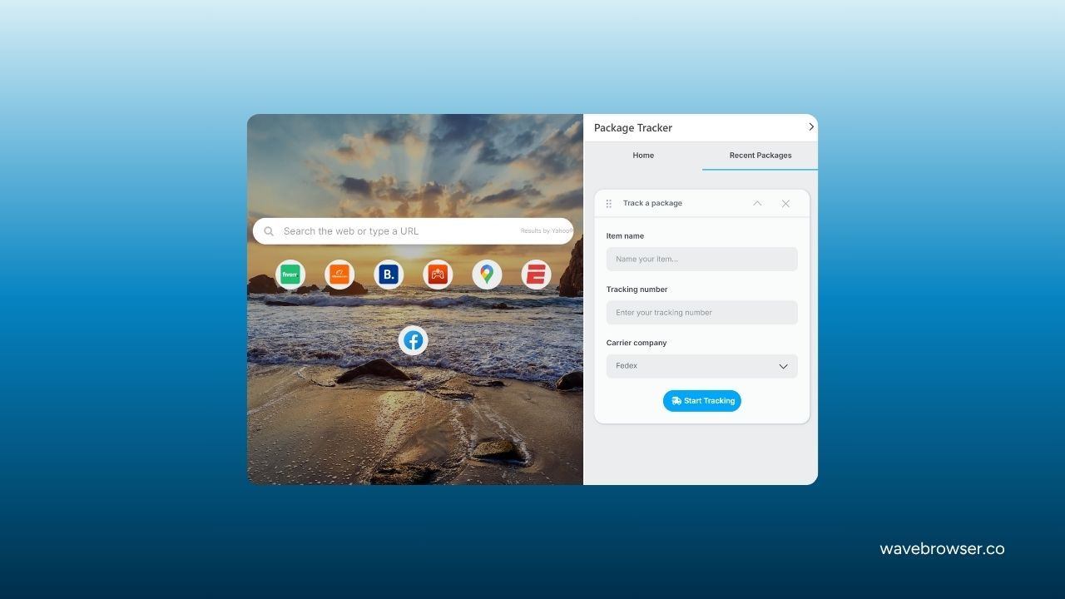The width and height of the screenshot is (1065, 599).
Task: Open the Alibaba shortcut icon
Action: (x=339, y=275)
